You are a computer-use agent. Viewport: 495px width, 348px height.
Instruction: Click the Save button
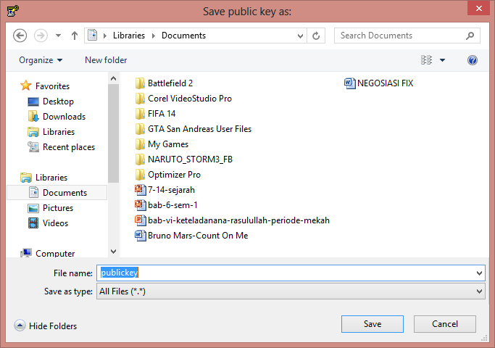(x=373, y=324)
